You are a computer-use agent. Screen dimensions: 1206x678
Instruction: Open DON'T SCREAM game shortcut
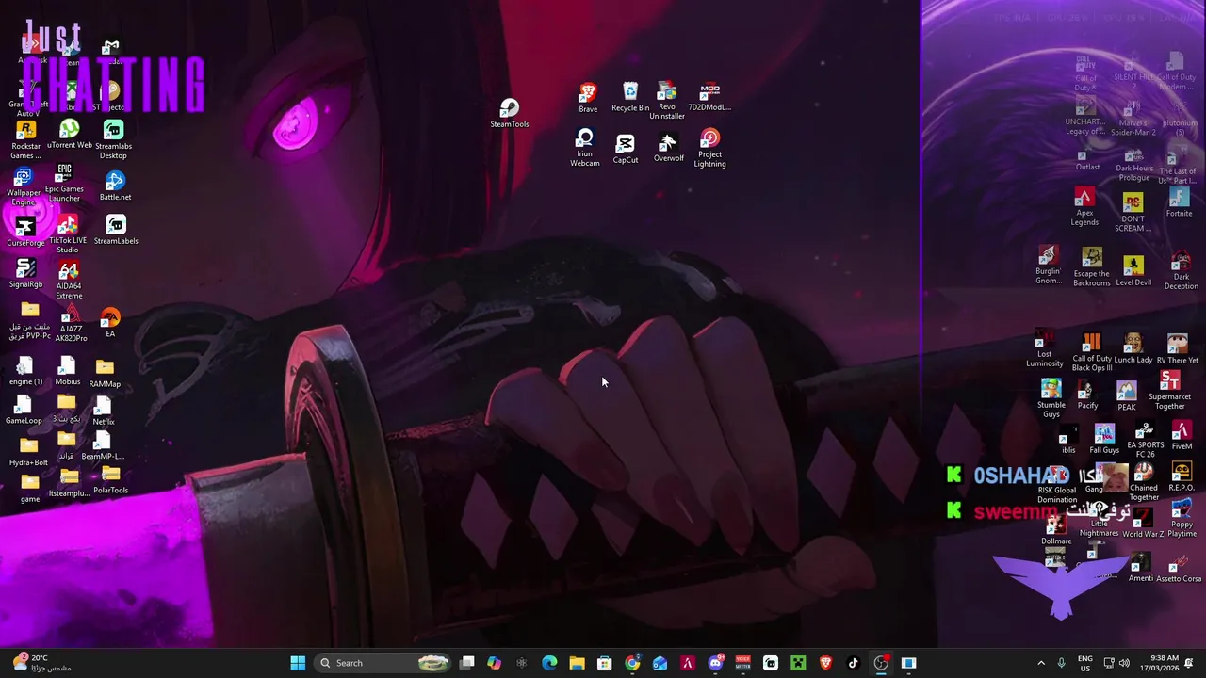point(1133,214)
